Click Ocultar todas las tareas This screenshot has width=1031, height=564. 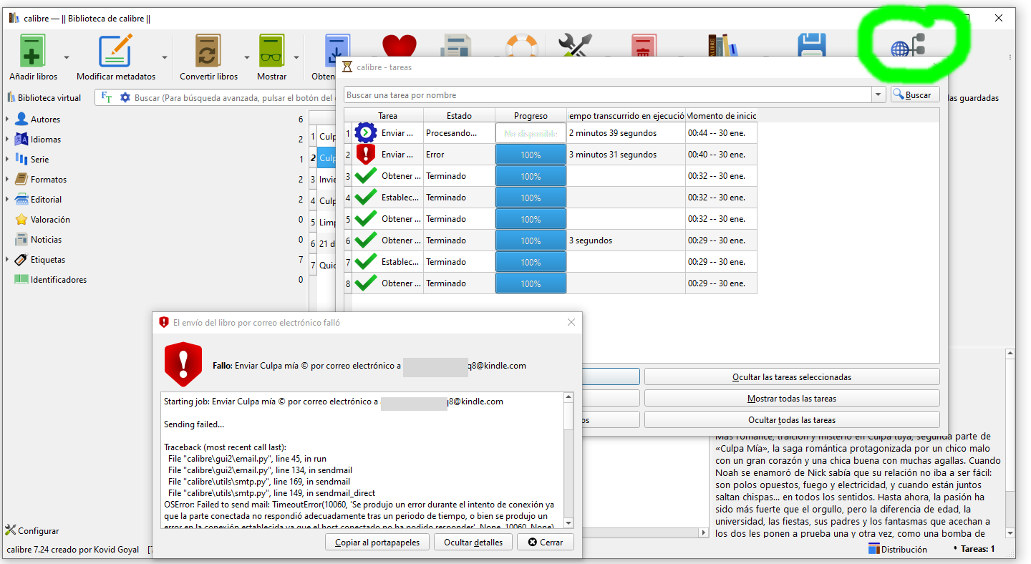[792, 419]
